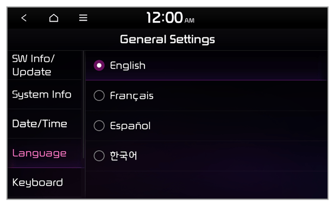
Task: Tap the Español language row text
Action: coord(130,126)
